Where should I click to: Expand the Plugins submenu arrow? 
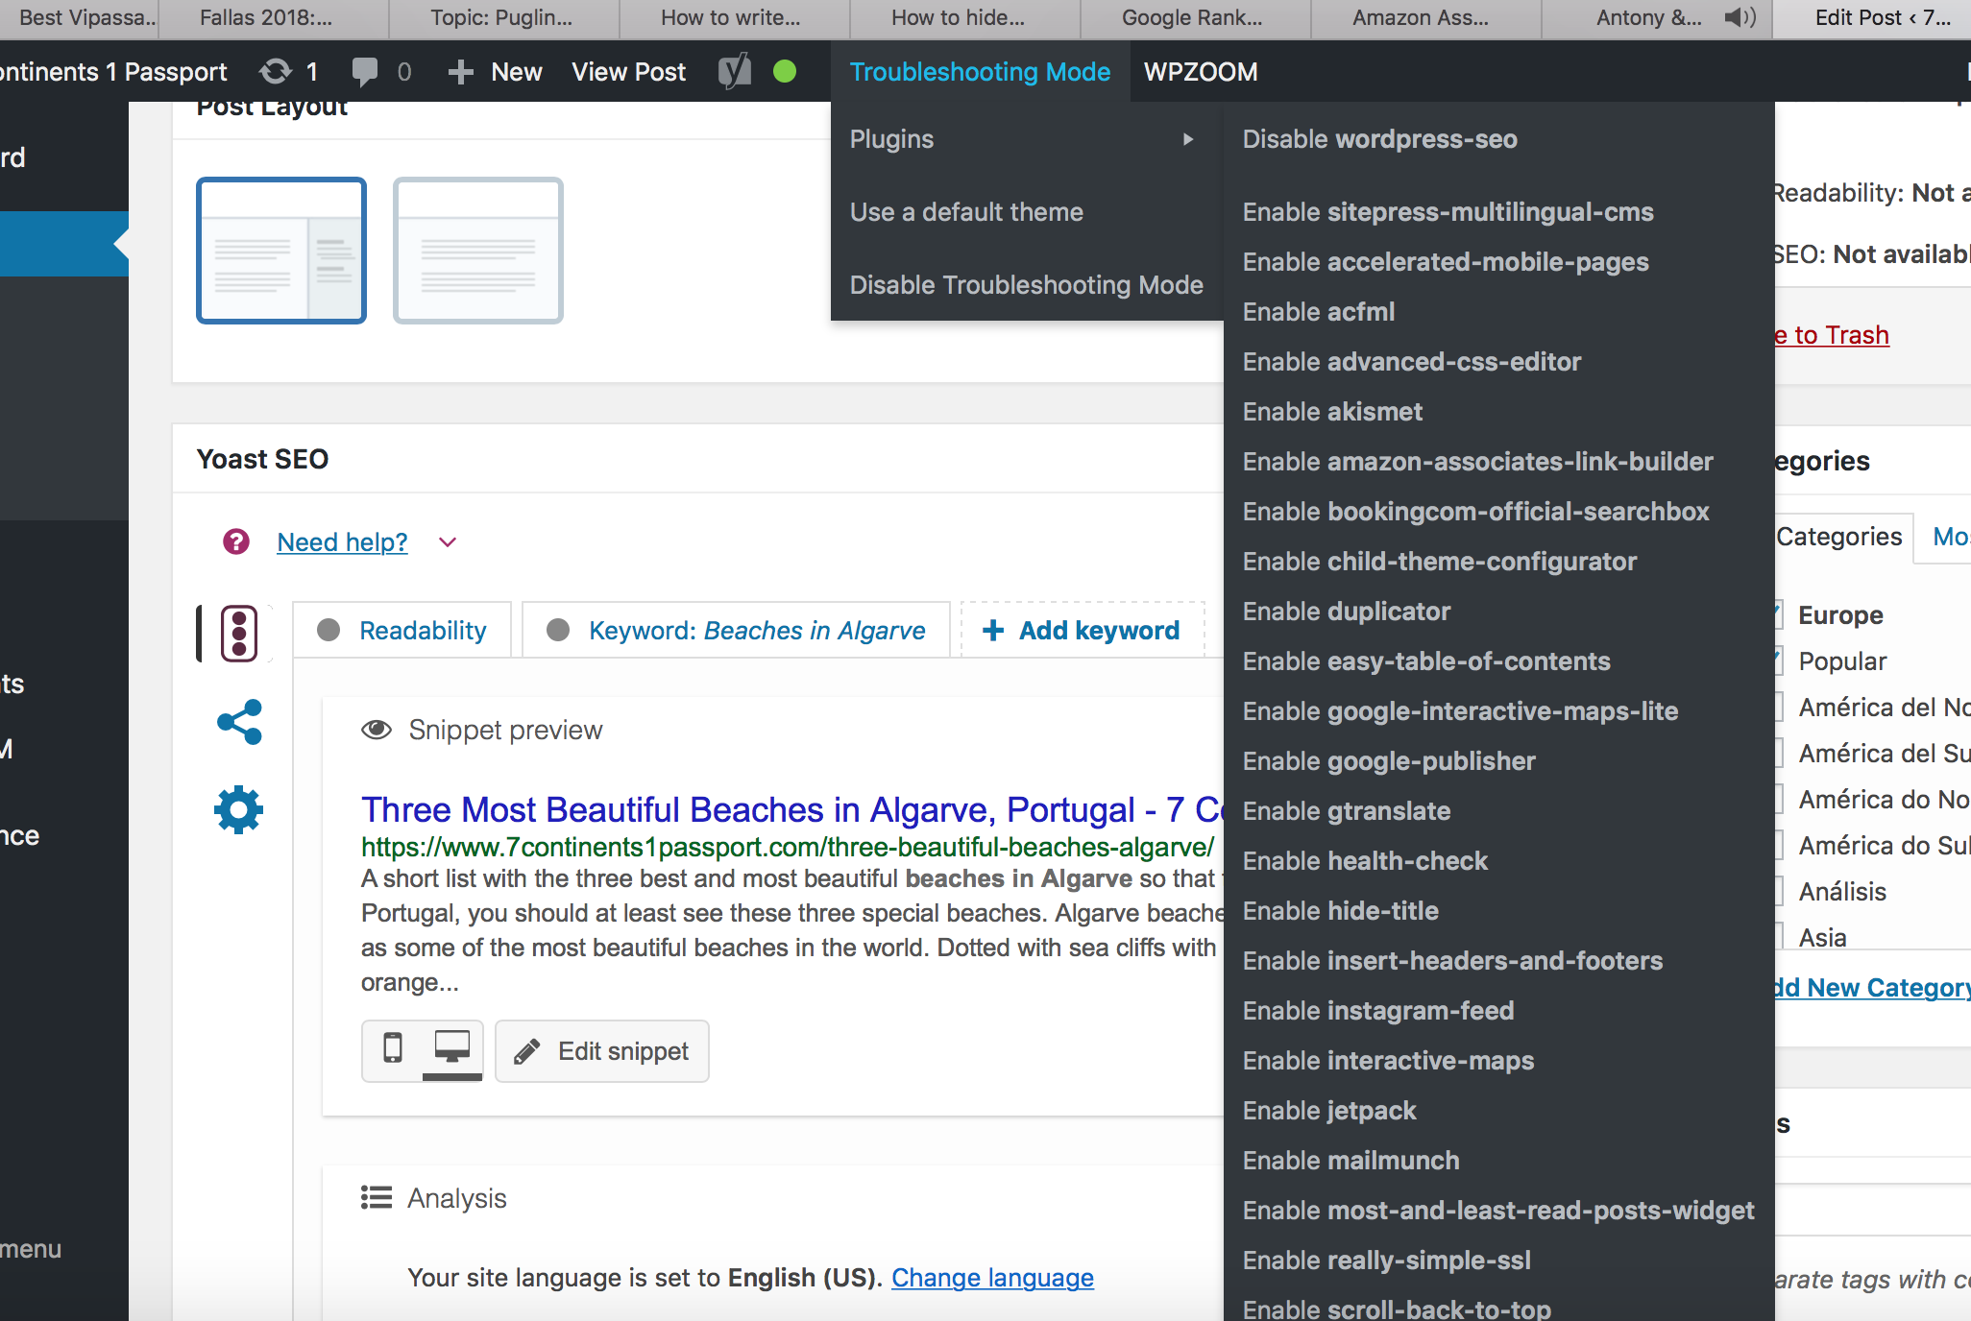tap(1188, 139)
